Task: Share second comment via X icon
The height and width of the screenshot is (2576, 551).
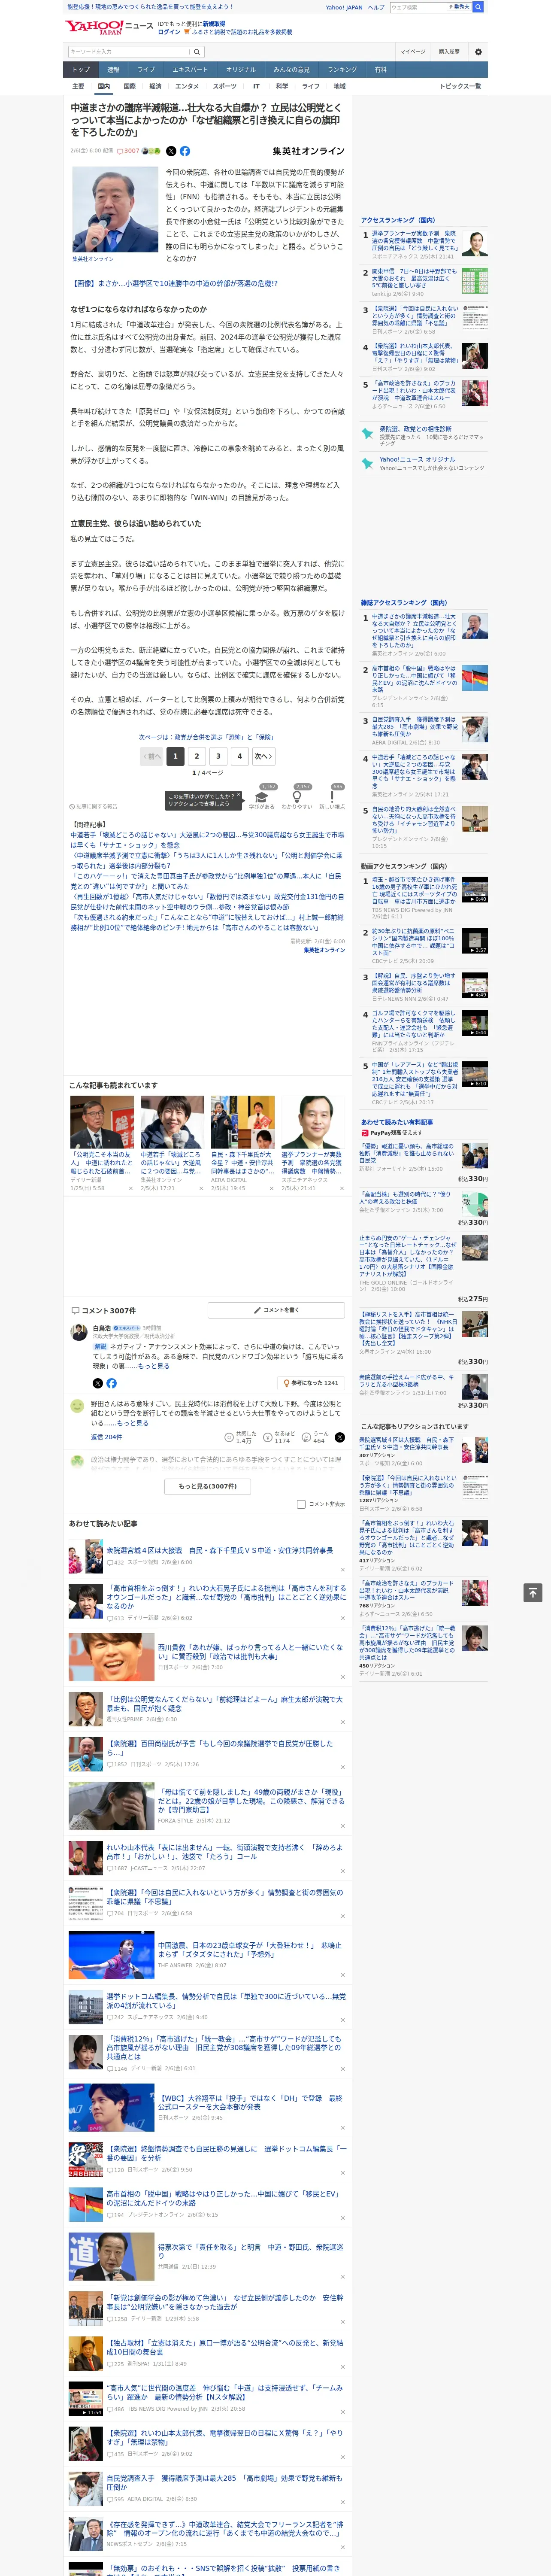Action: pos(339,1437)
